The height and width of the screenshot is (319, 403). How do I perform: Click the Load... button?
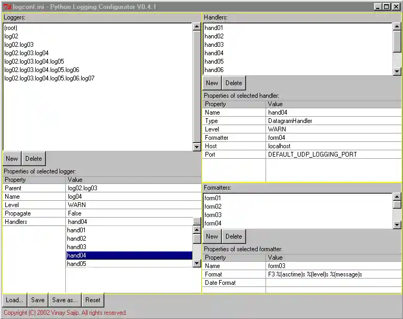pos(14,300)
